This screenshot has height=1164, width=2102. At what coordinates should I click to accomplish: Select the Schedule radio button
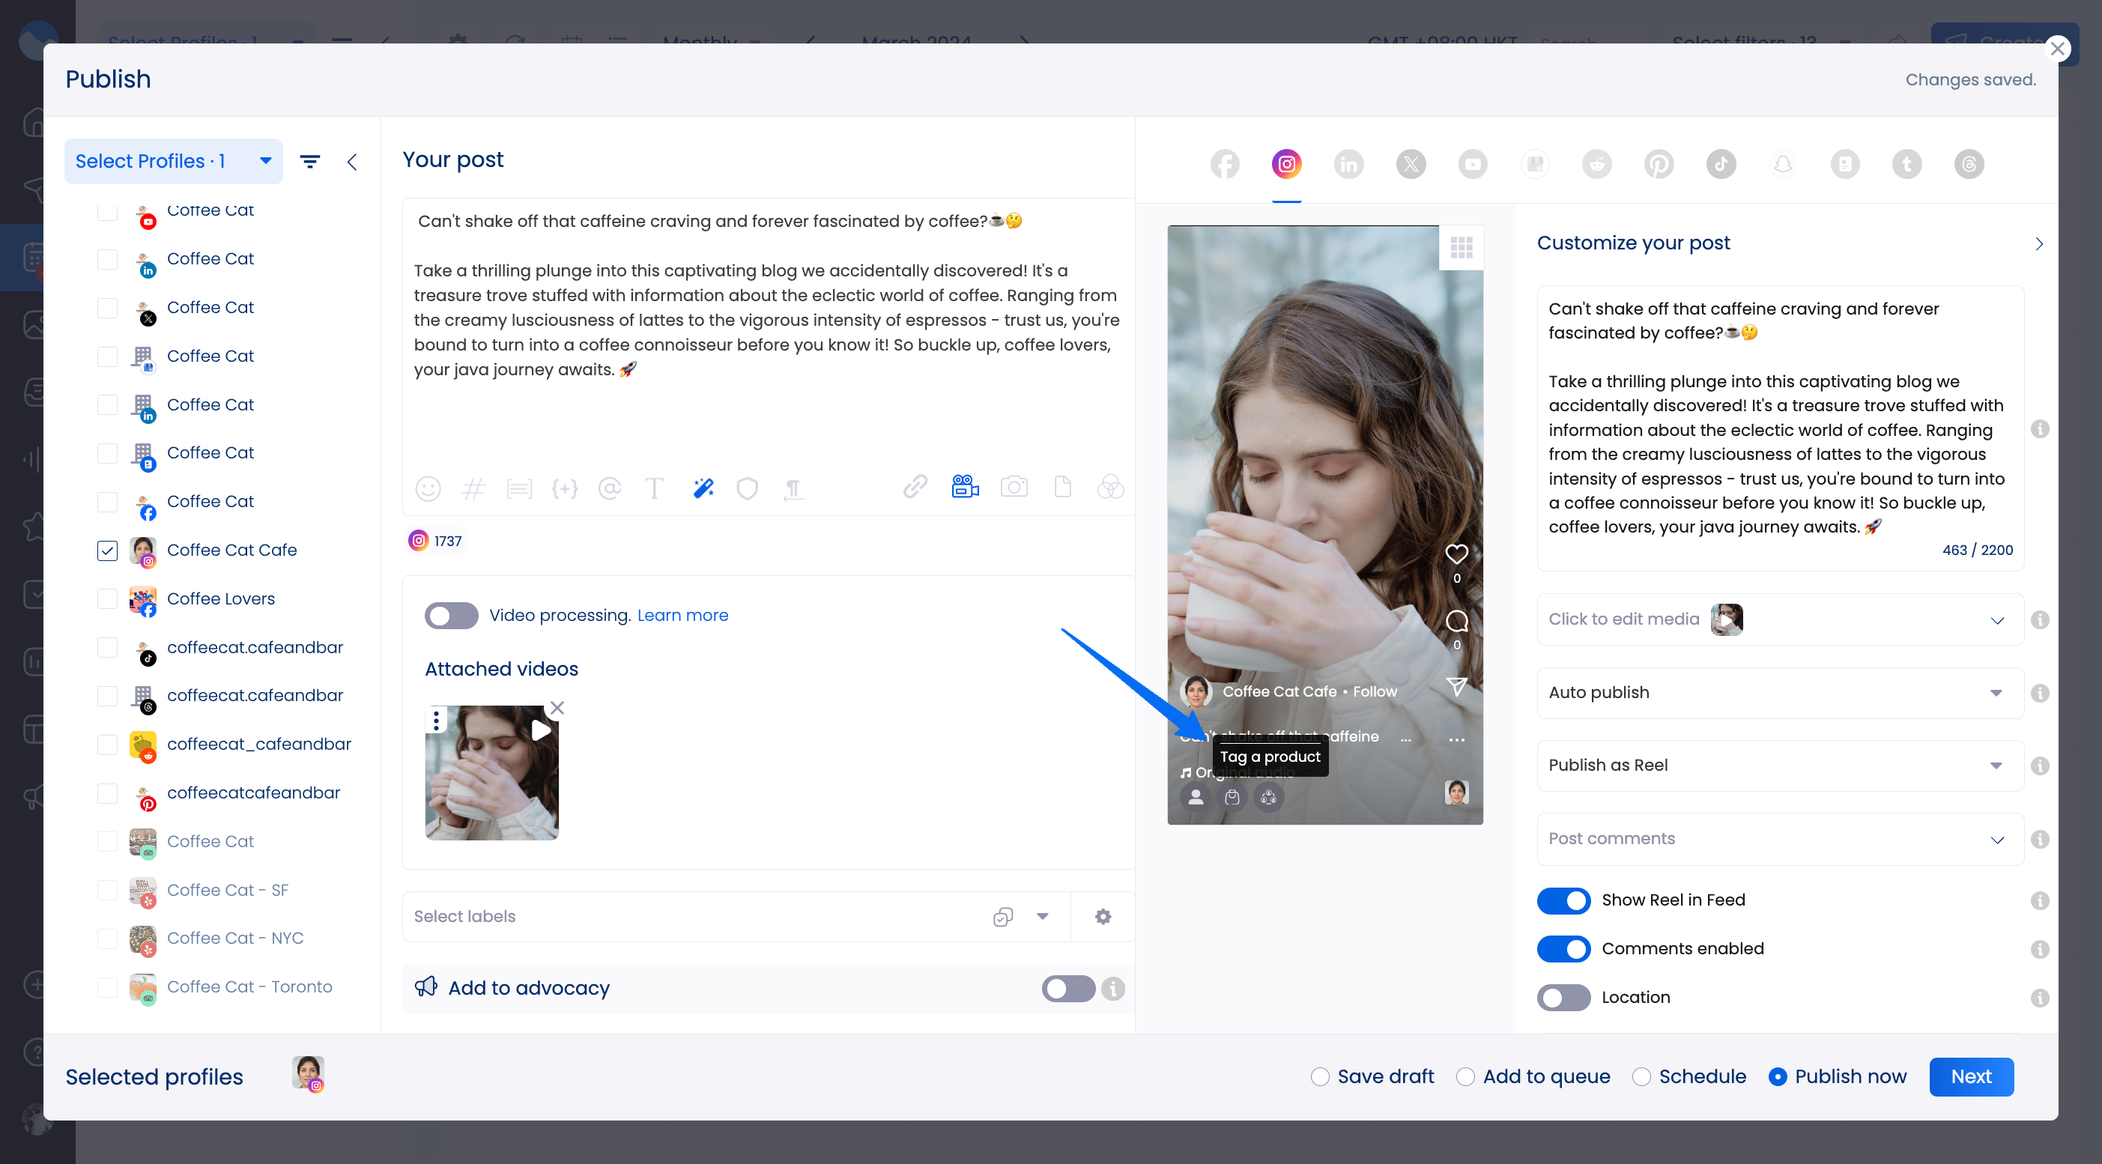[1641, 1076]
